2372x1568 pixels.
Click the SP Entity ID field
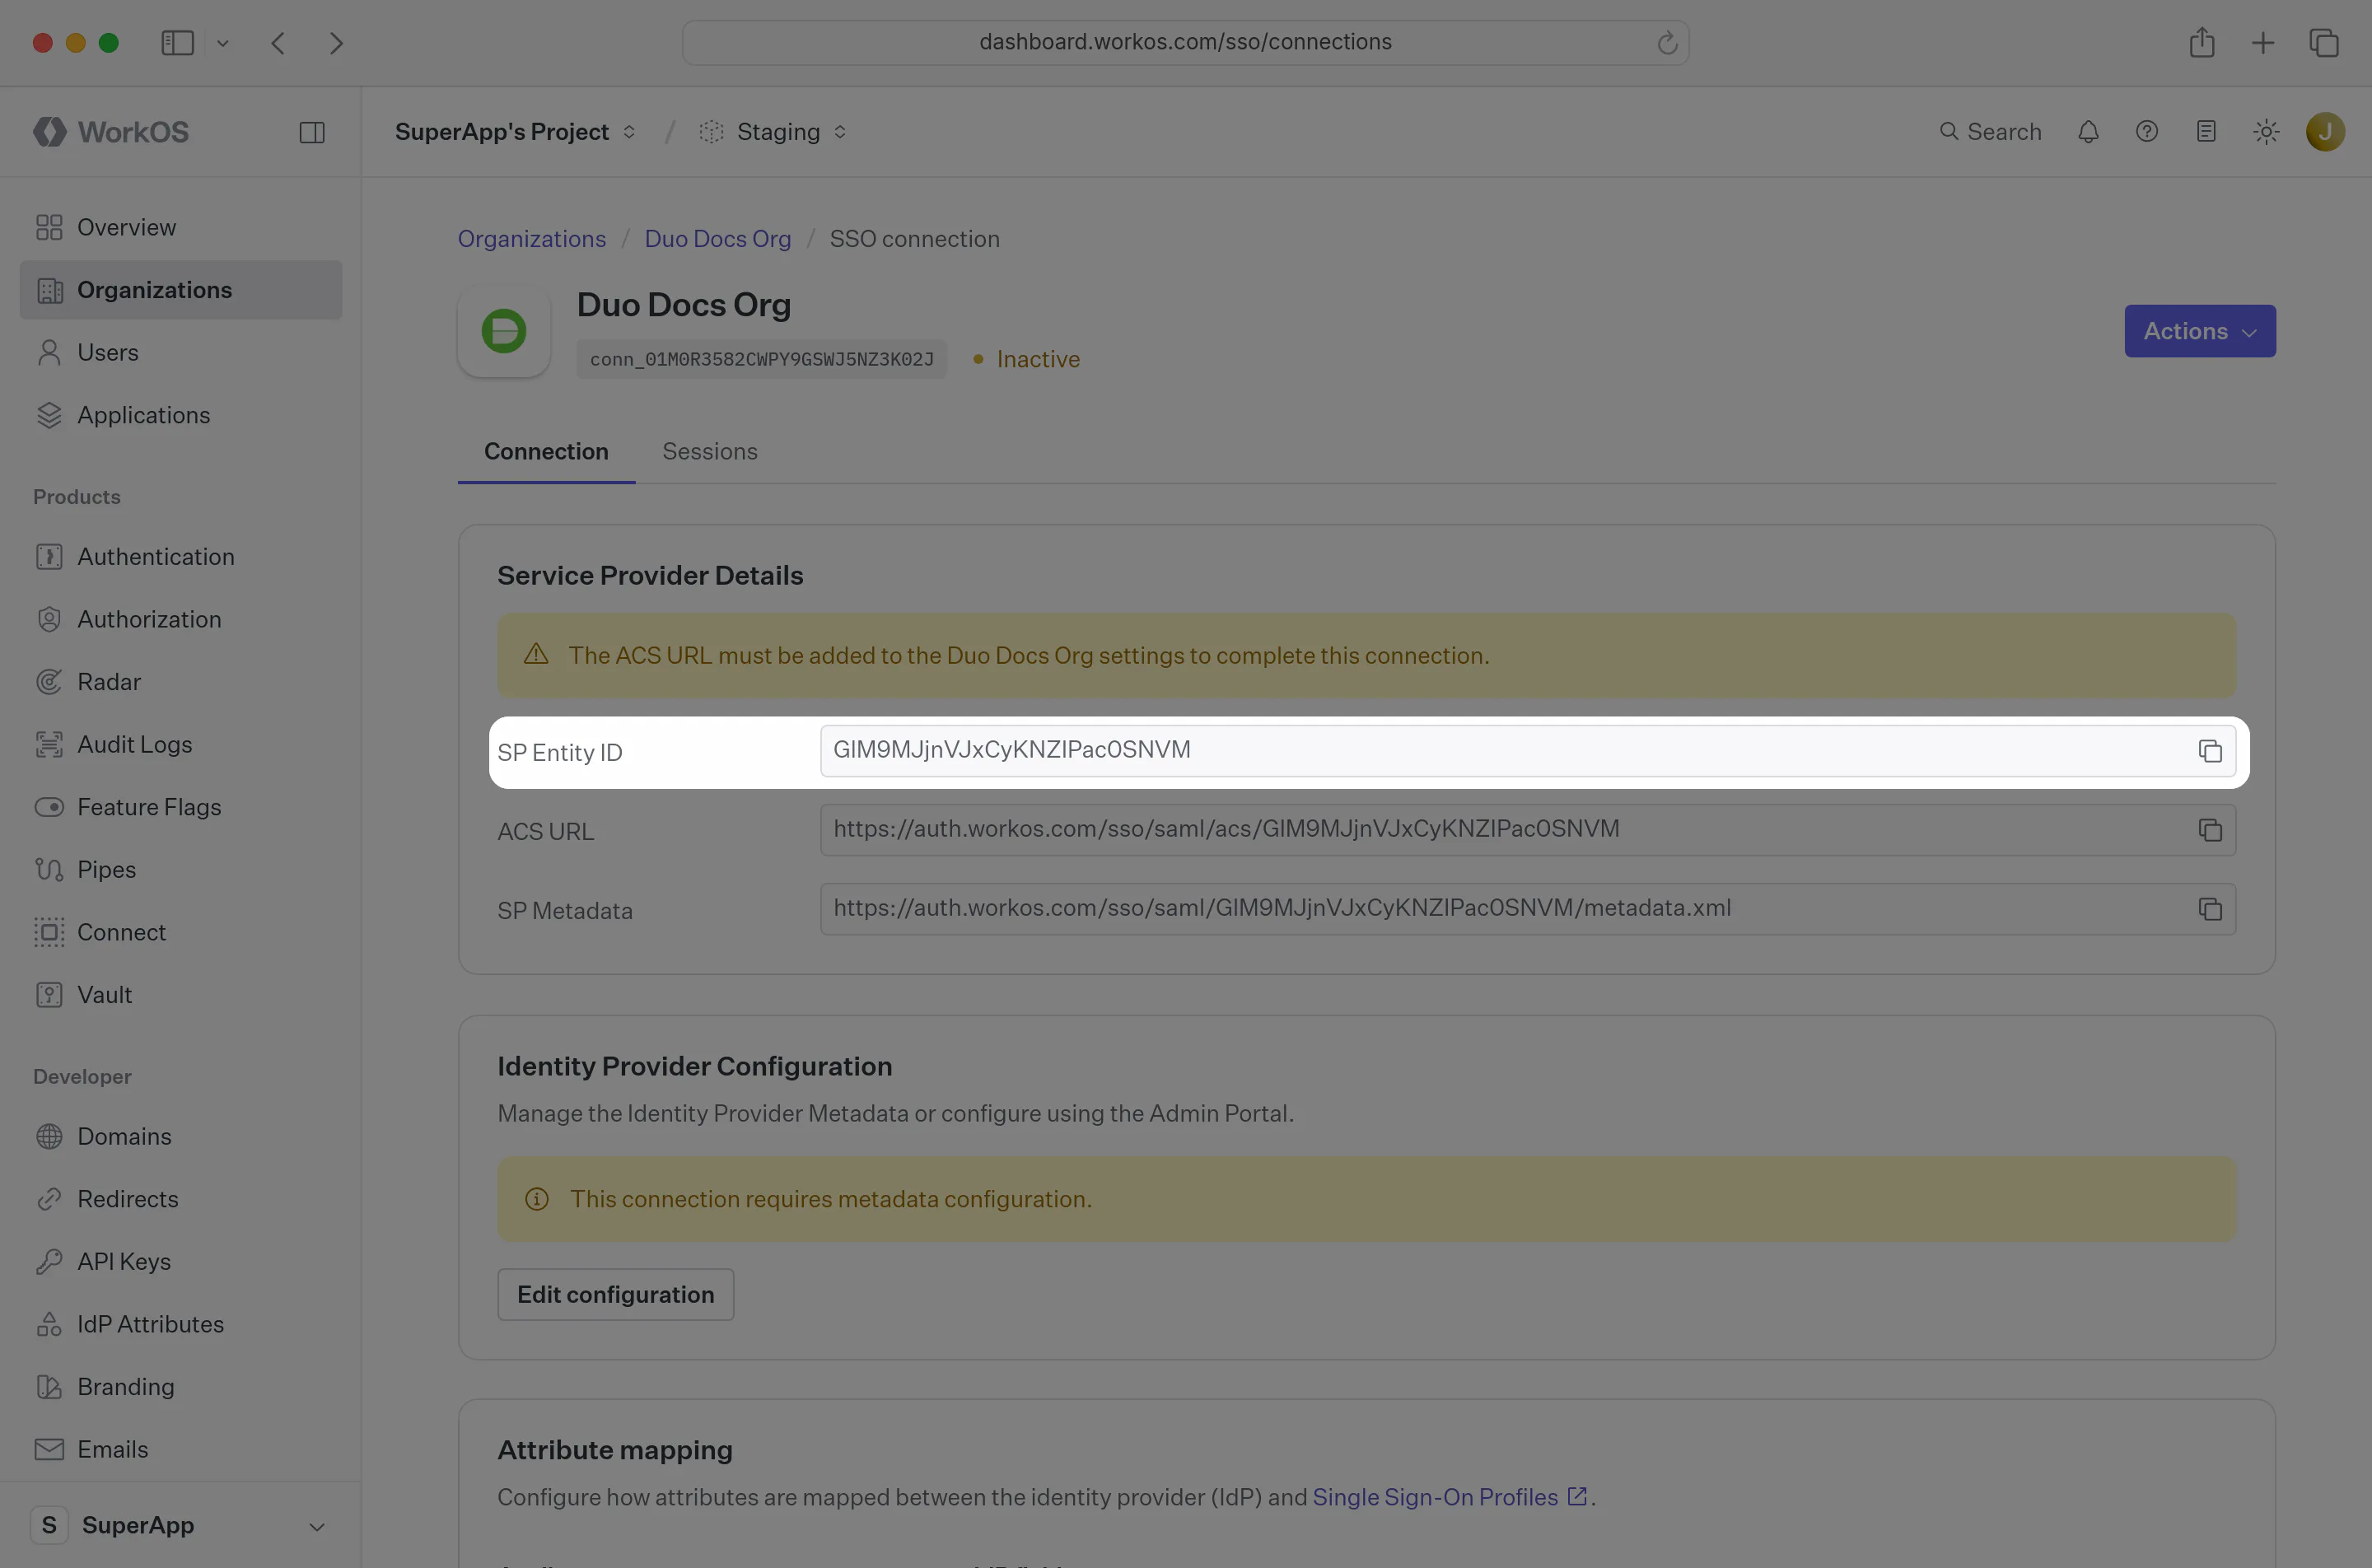[x=1528, y=751]
